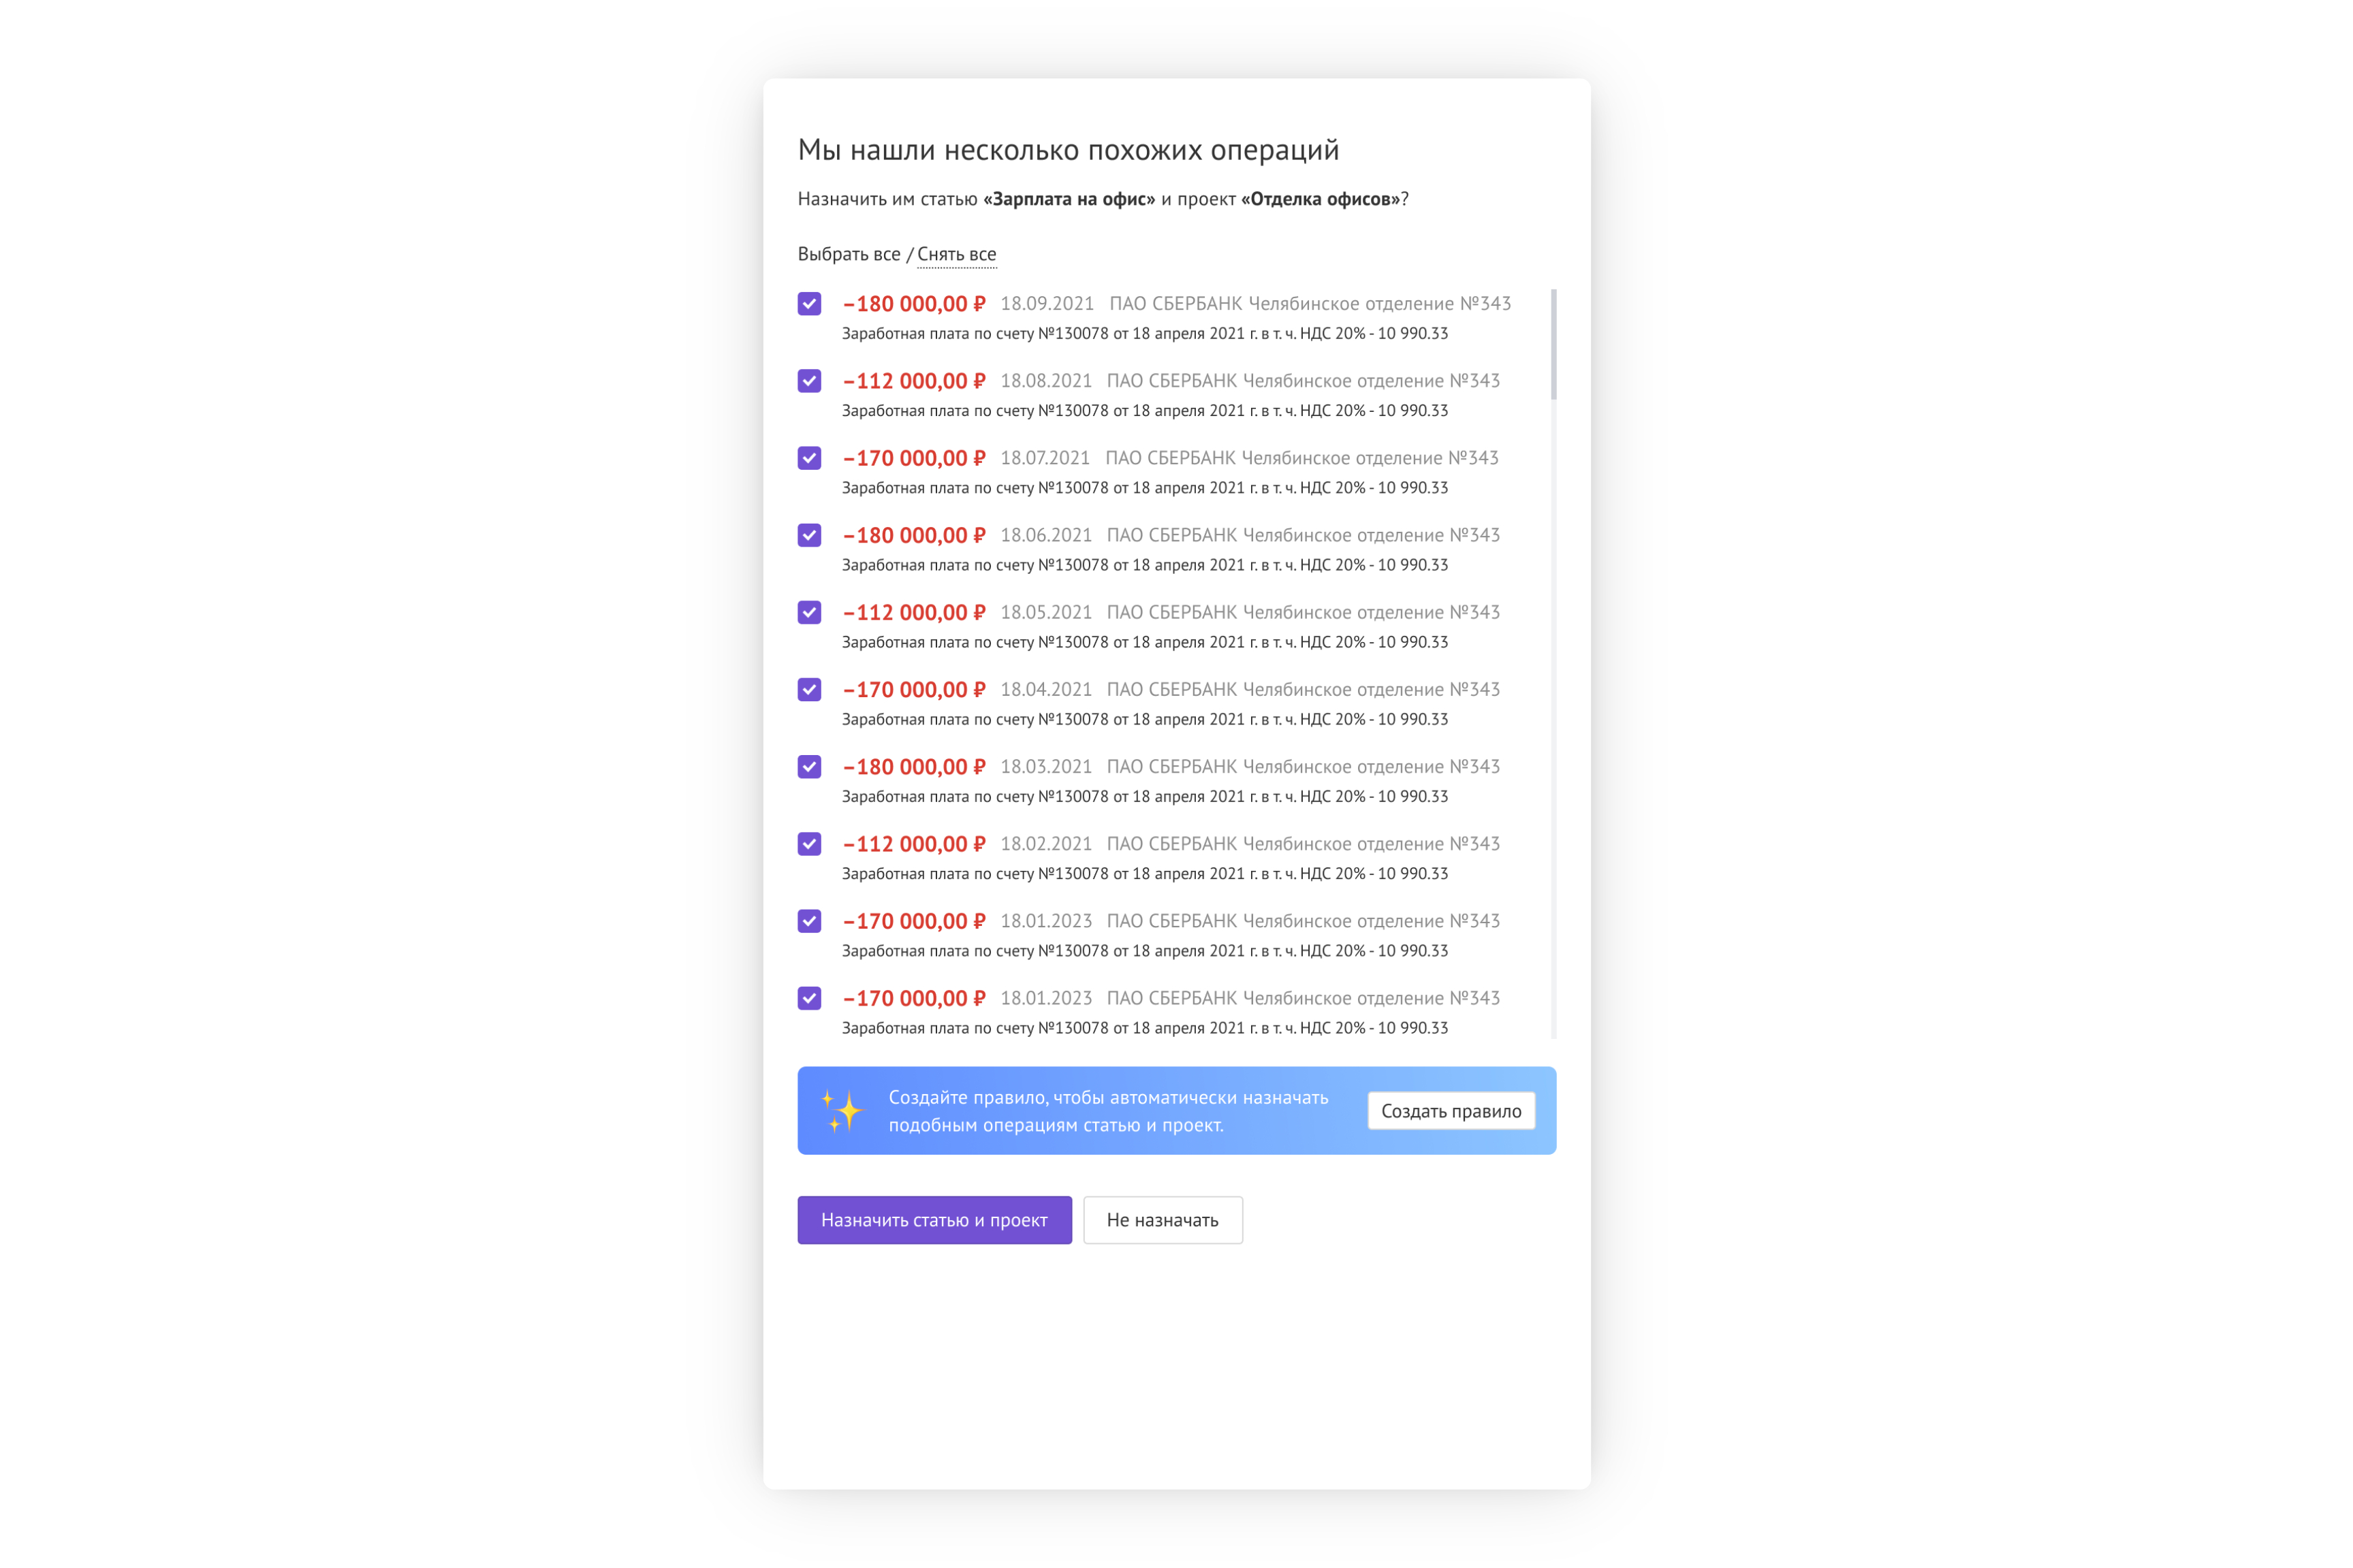Click the Не назначать button
This screenshot has height=1568, width=2353.
pyautogui.click(x=1162, y=1220)
